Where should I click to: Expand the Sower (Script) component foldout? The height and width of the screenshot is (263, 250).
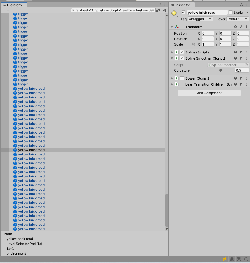(172, 78)
